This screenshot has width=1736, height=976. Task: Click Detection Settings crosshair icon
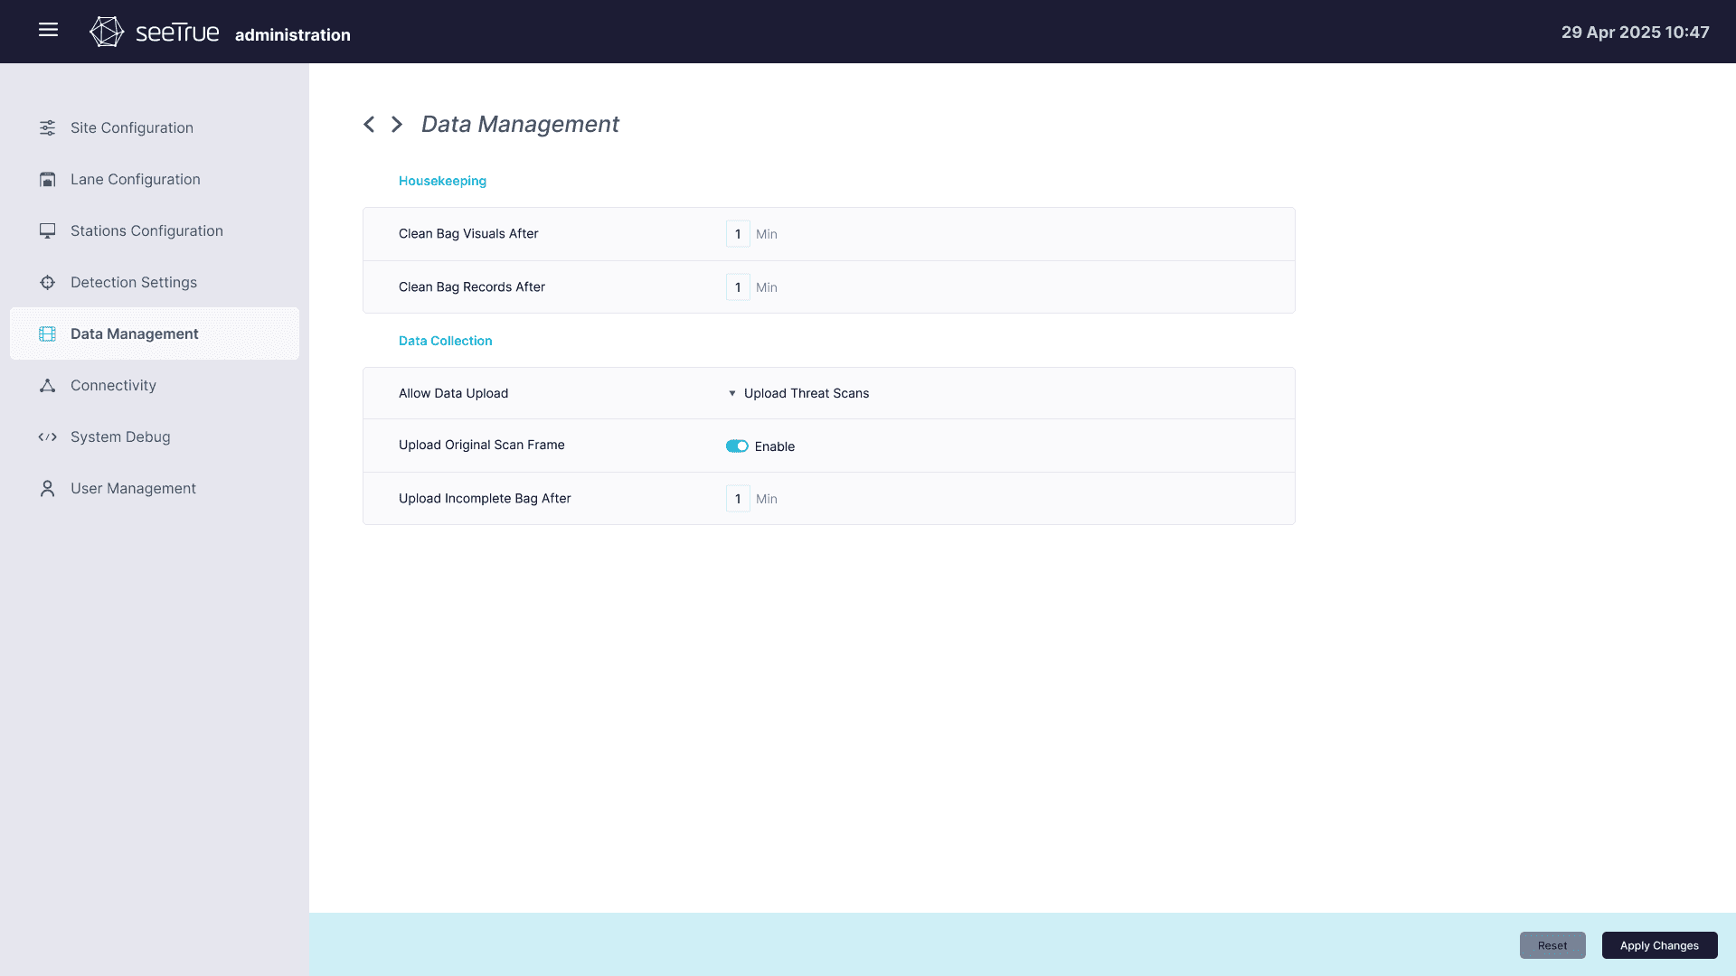pyautogui.click(x=48, y=282)
